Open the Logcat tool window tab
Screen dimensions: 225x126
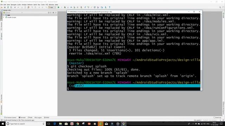click(38, 118)
